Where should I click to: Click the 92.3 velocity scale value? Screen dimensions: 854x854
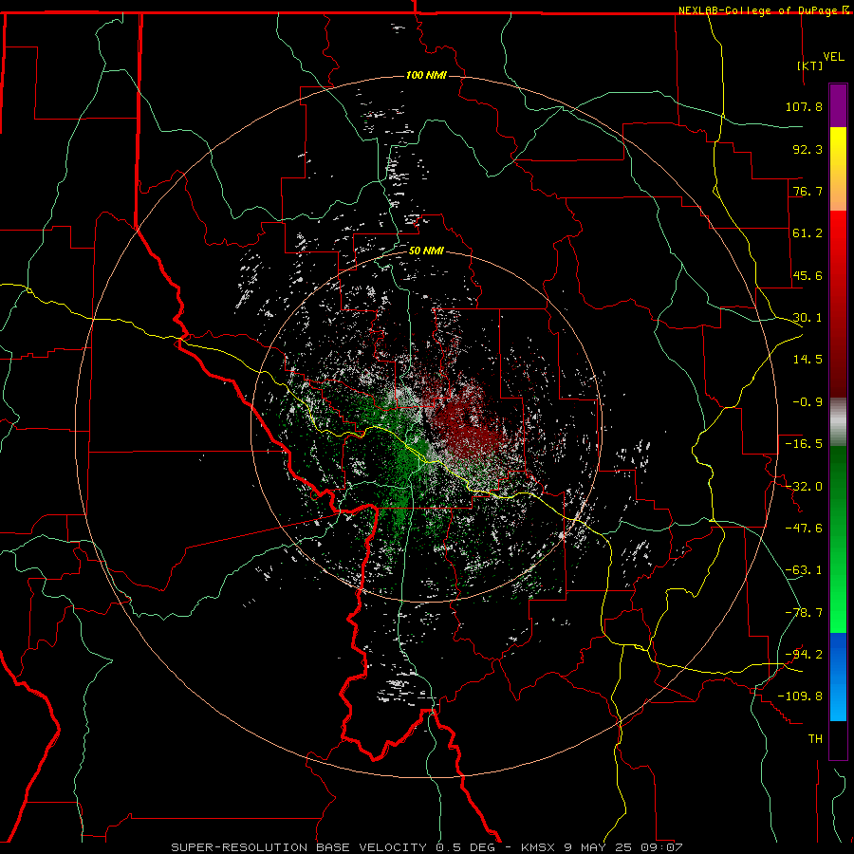[808, 149]
